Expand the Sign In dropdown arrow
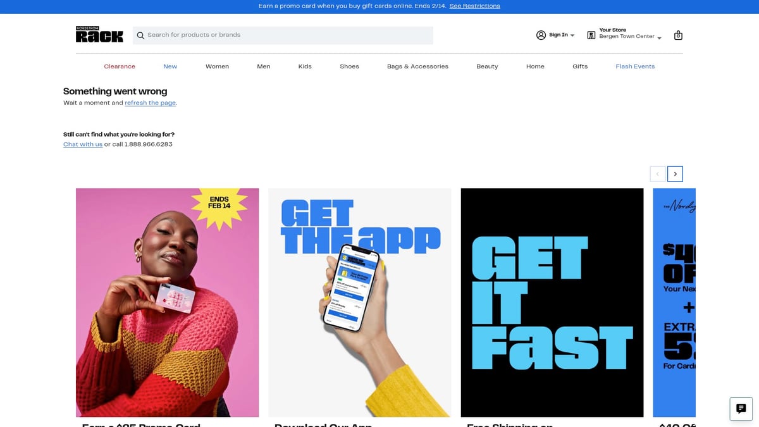 (572, 35)
